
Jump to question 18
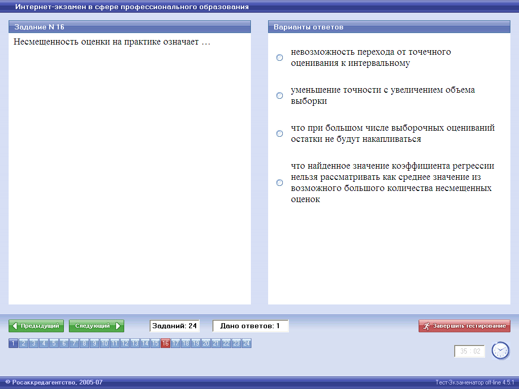tap(186, 343)
